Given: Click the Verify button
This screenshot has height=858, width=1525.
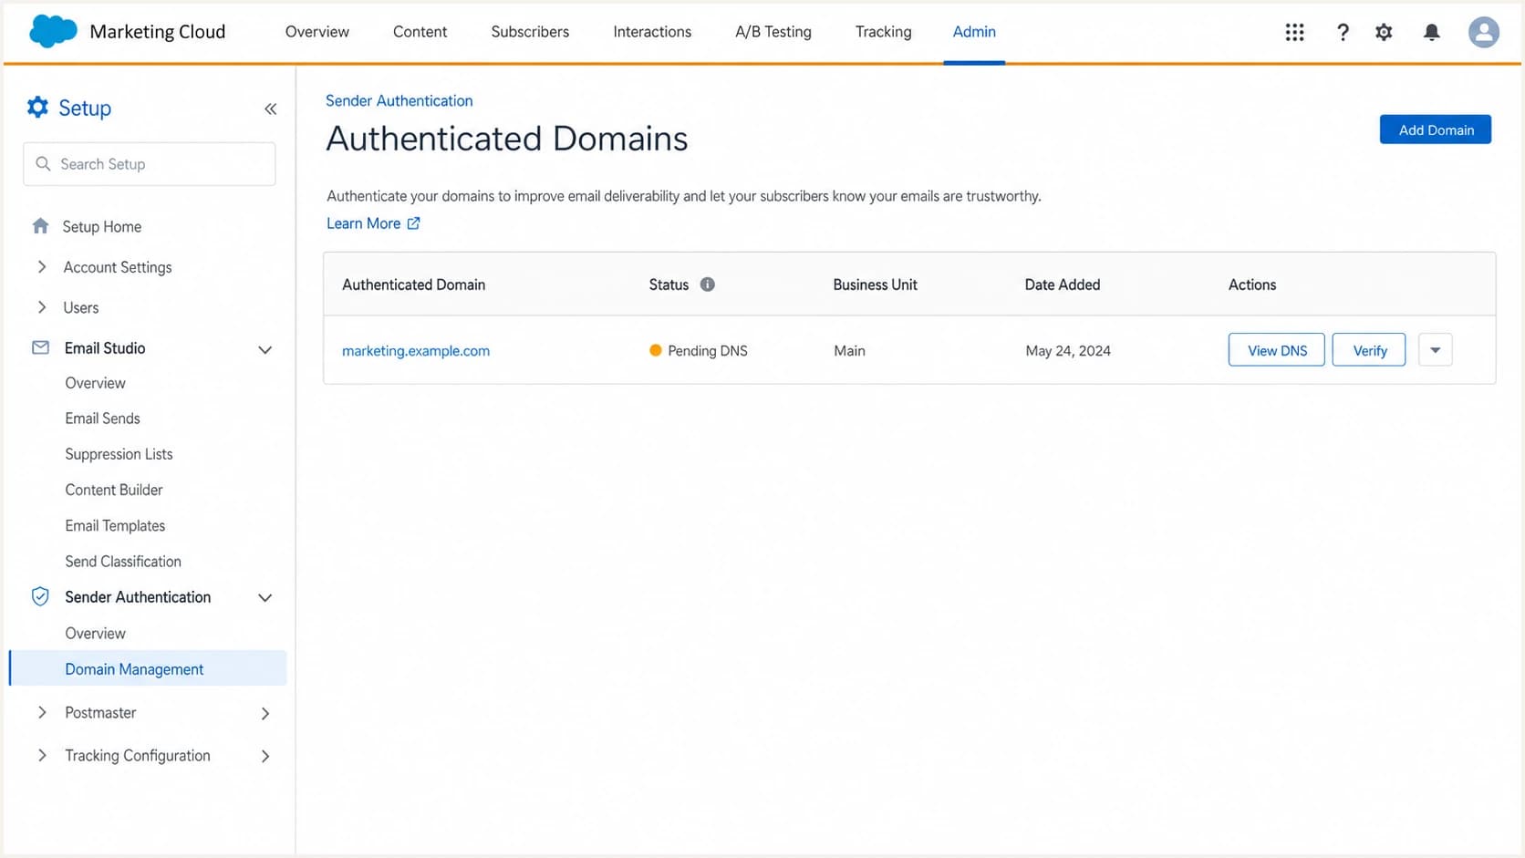Looking at the screenshot, I should click(x=1369, y=350).
